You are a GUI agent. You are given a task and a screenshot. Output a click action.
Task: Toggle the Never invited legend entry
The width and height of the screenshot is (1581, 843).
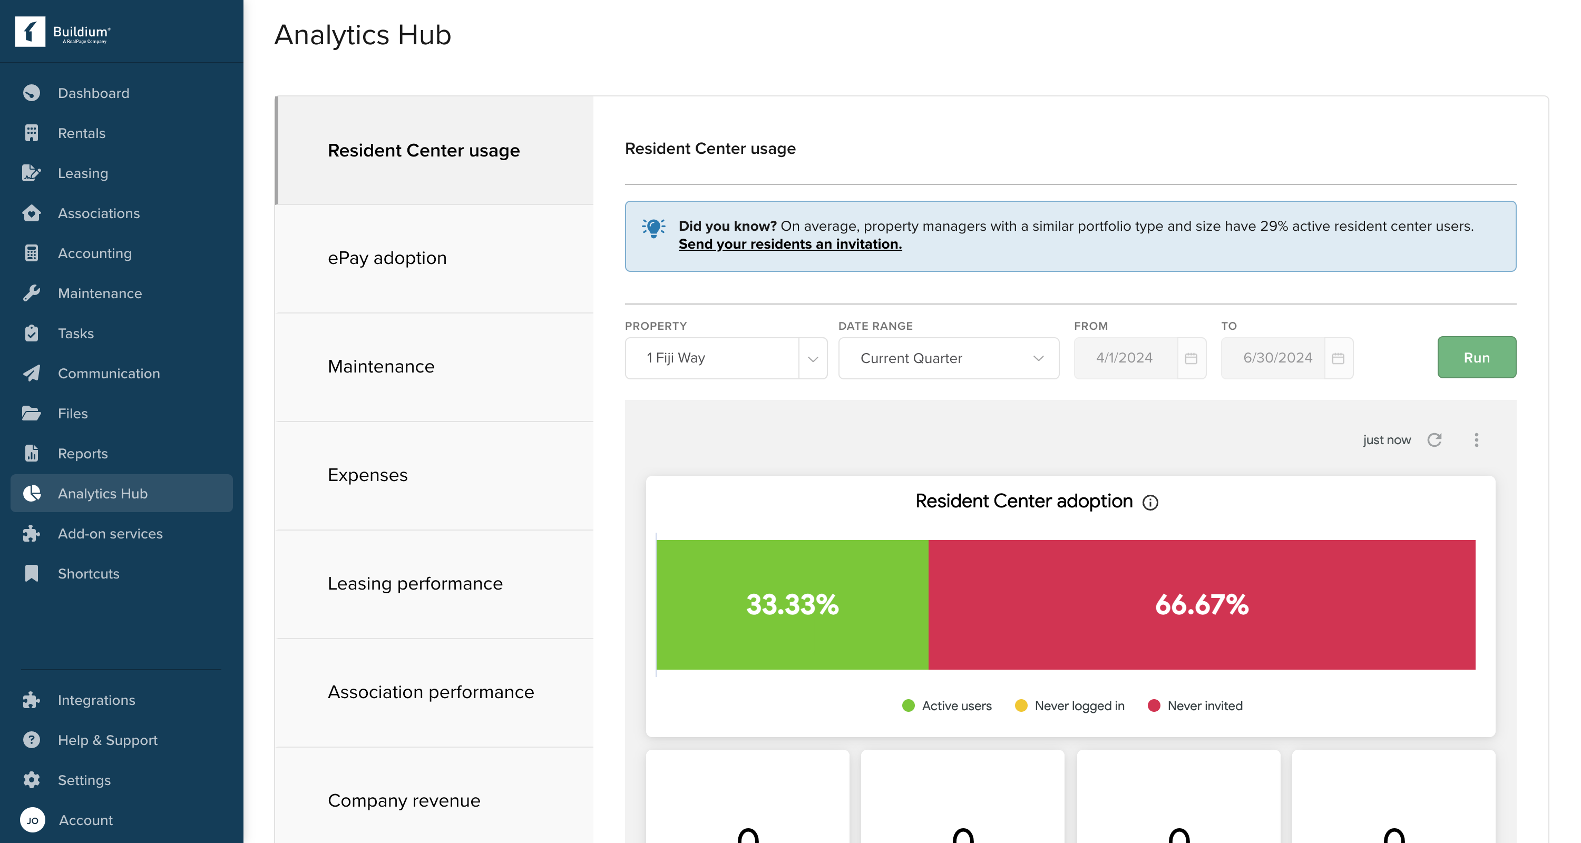1195,706
